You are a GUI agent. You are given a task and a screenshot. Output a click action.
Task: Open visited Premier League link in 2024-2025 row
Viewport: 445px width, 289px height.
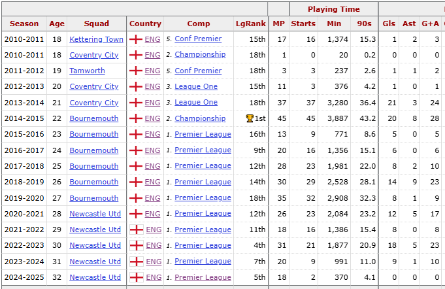pos(203,277)
